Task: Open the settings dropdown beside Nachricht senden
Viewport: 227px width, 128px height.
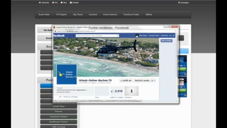Action: pos(153,80)
